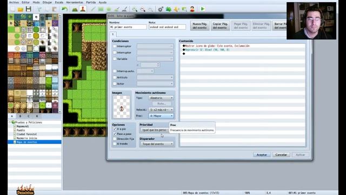Click the Copy icon in the toolbar

47,9
